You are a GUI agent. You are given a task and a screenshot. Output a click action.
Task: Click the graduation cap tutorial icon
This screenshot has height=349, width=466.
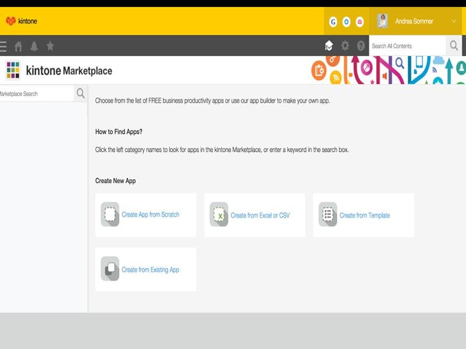(329, 46)
